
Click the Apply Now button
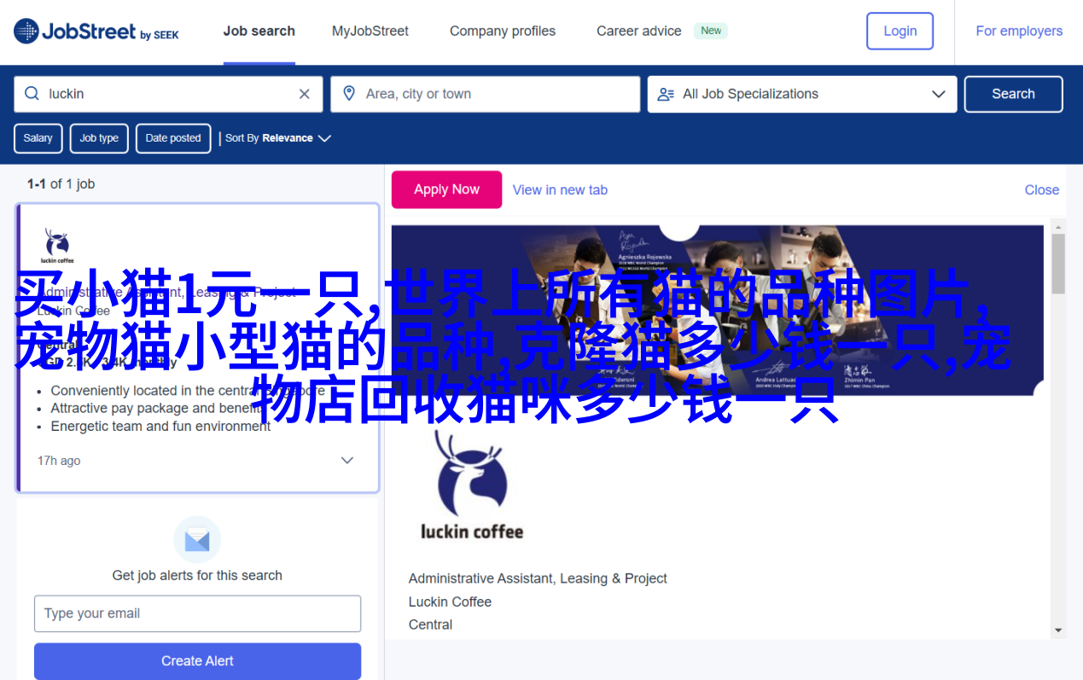click(446, 189)
